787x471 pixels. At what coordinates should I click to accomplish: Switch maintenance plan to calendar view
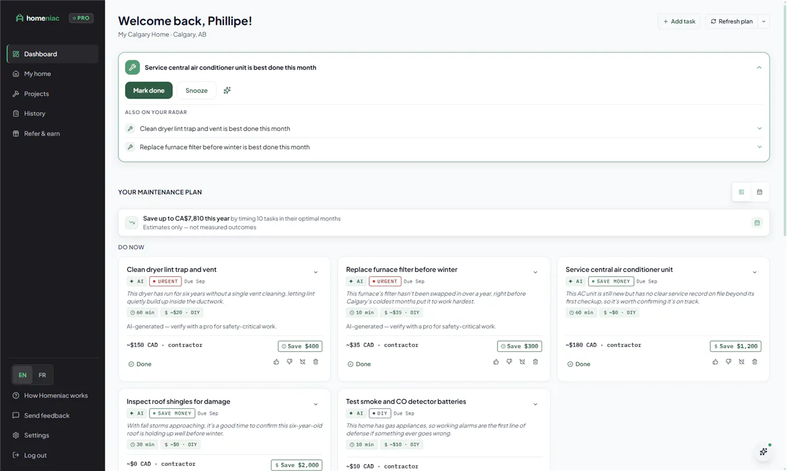pos(760,192)
